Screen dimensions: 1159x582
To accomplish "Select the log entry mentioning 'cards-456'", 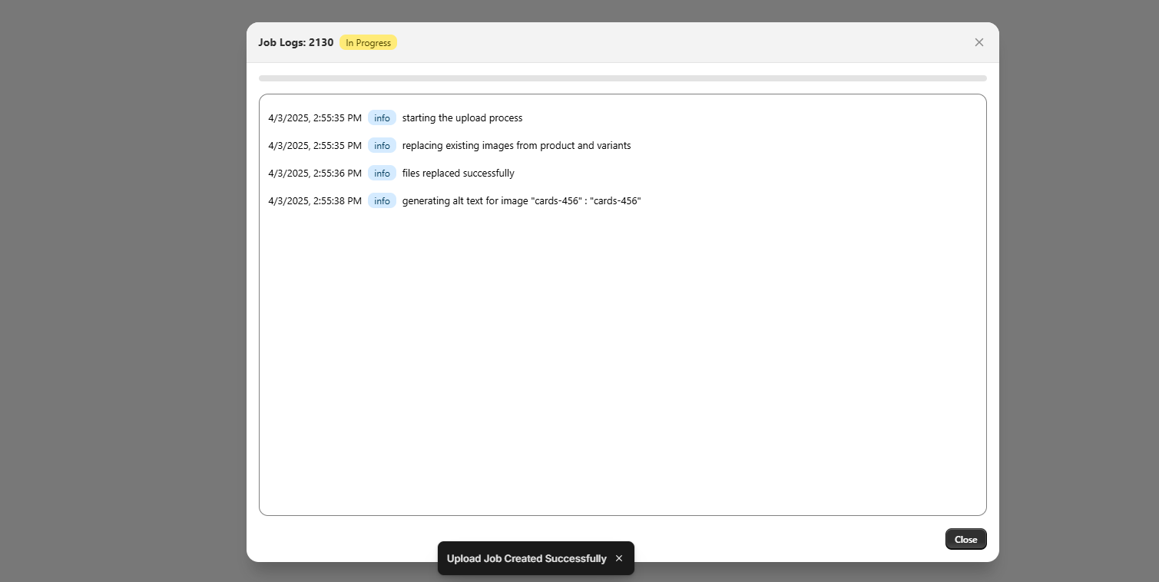I will (x=522, y=200).
